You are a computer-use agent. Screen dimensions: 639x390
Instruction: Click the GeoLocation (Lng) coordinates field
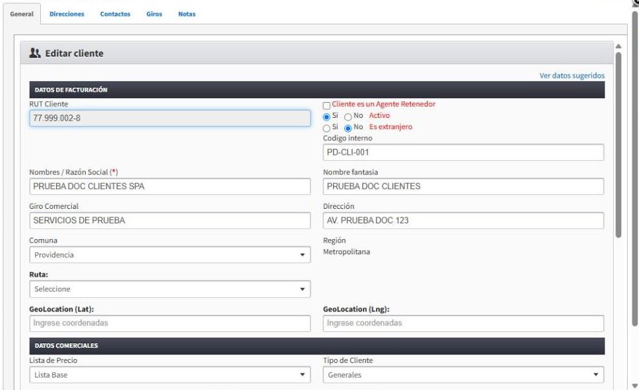click(x=464, y=323)
